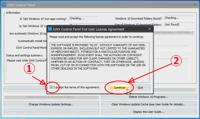The height and width of the screenshot is (119, 200).
Task: Toggle the 'I accept the terms' checkbox
Action: pos(51,87)
